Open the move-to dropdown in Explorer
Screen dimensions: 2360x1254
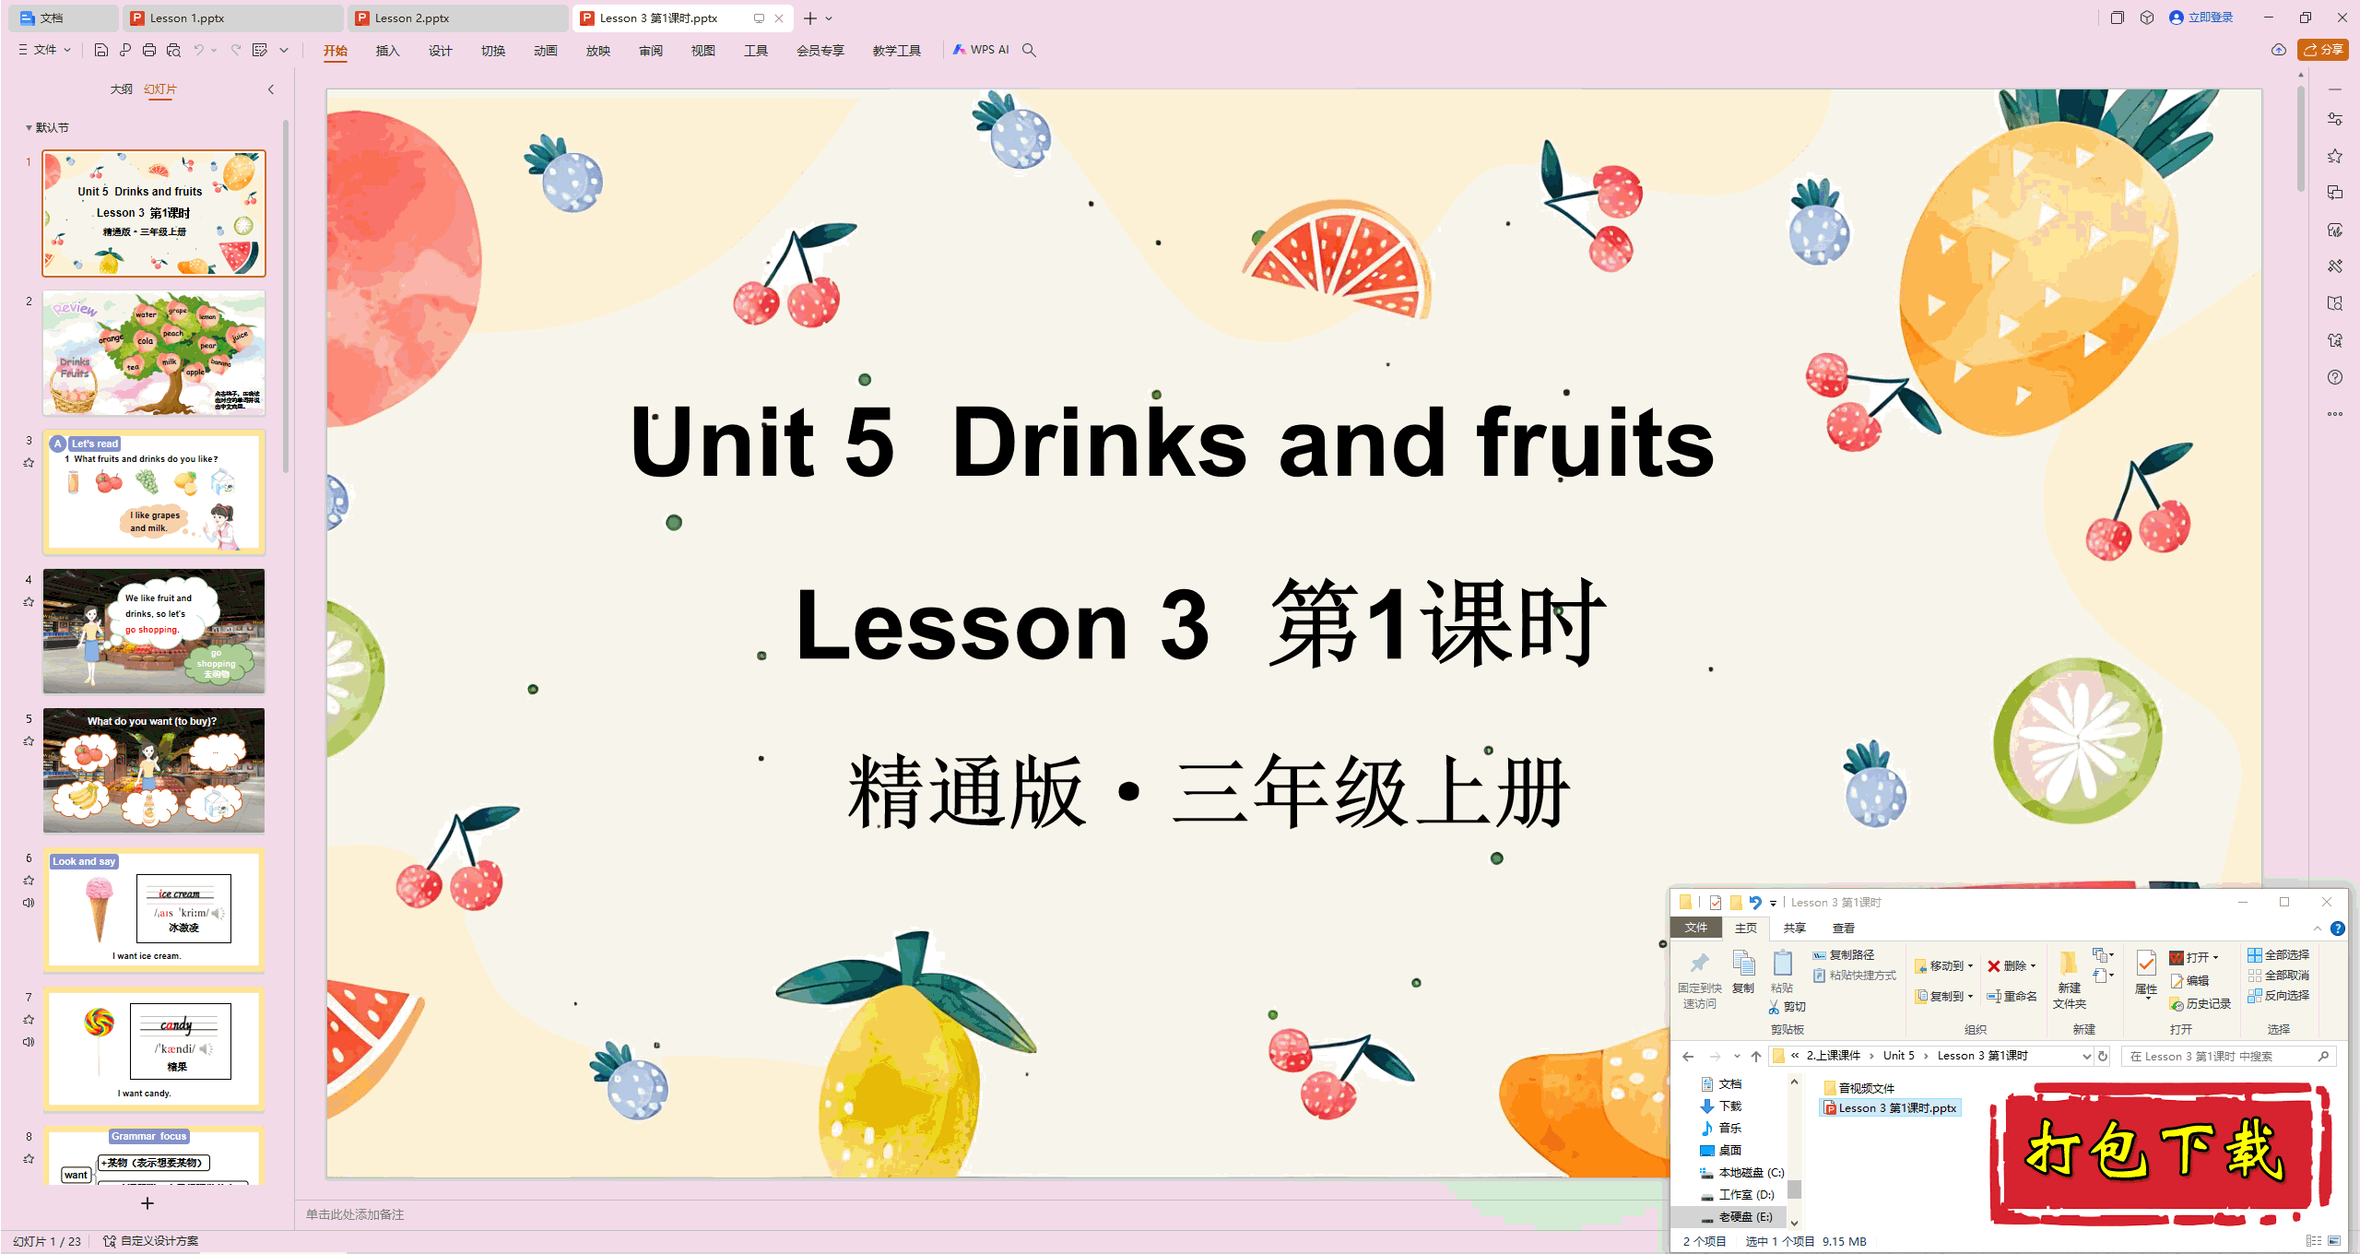click(1970, 966)
